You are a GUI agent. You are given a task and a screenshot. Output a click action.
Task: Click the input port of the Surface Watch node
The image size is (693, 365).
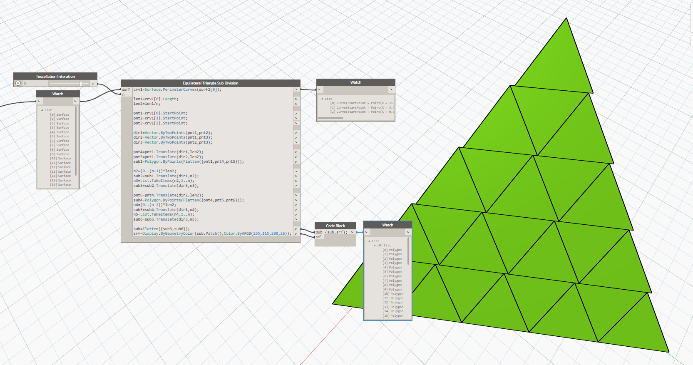point(39,101)
